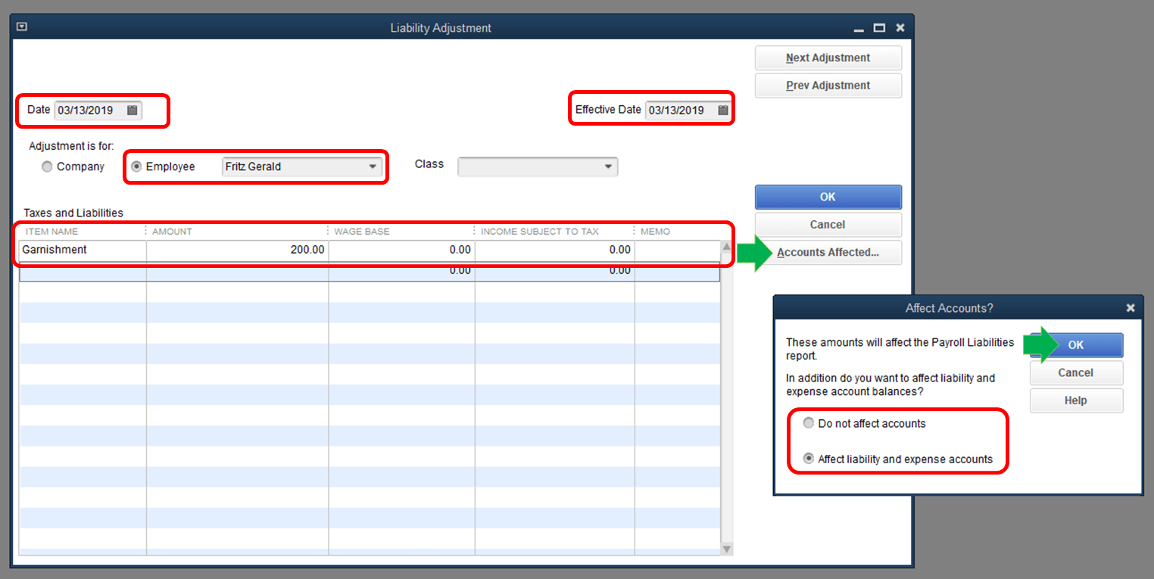
Task: Choose 'Affect liability and expense accounts'
Action: [809, 459]
